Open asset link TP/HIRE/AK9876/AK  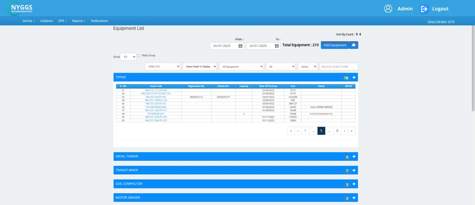156,107
